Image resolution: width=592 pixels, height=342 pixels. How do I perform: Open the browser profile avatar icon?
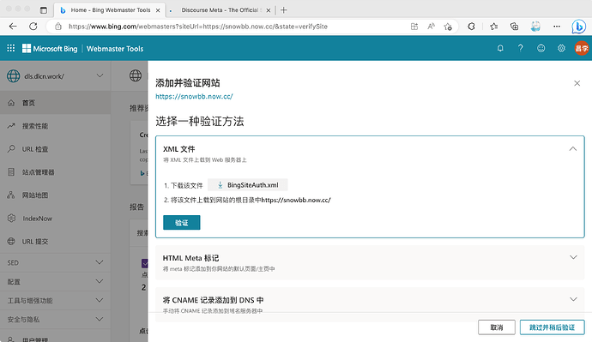click(535, 27)
